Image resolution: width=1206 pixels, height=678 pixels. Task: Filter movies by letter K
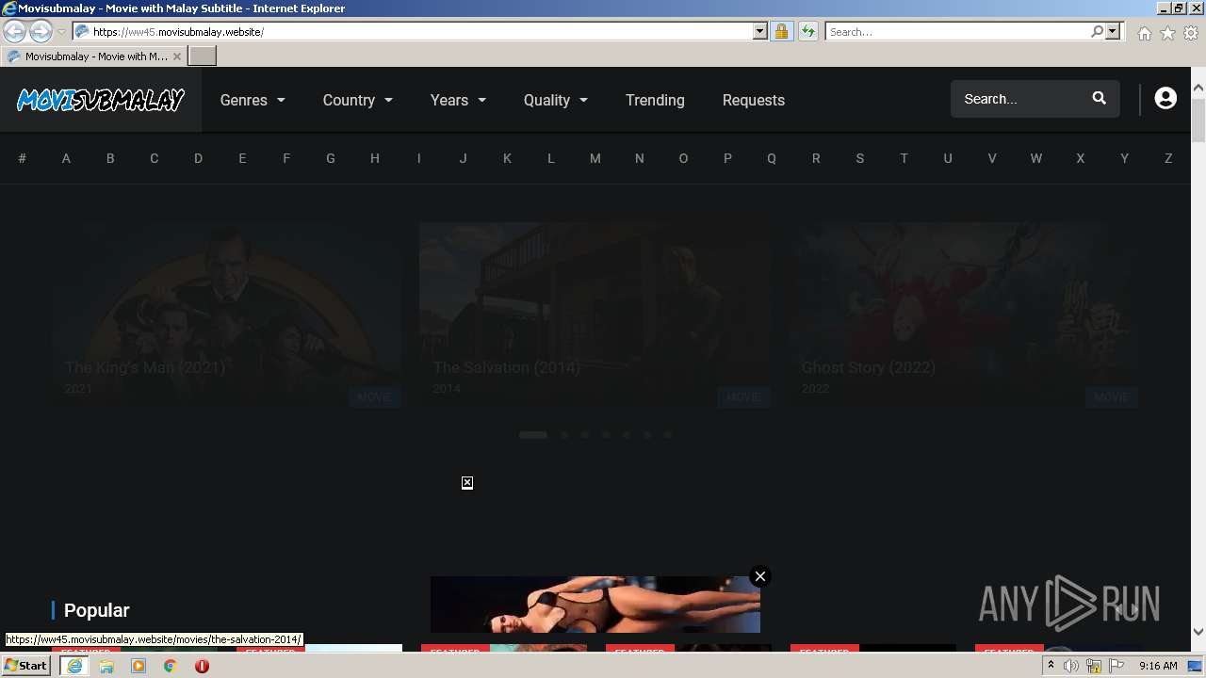(507, 158)
